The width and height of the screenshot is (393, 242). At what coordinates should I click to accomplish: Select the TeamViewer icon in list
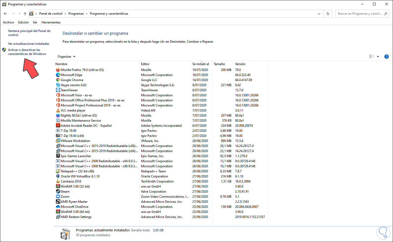coord(58,90)
